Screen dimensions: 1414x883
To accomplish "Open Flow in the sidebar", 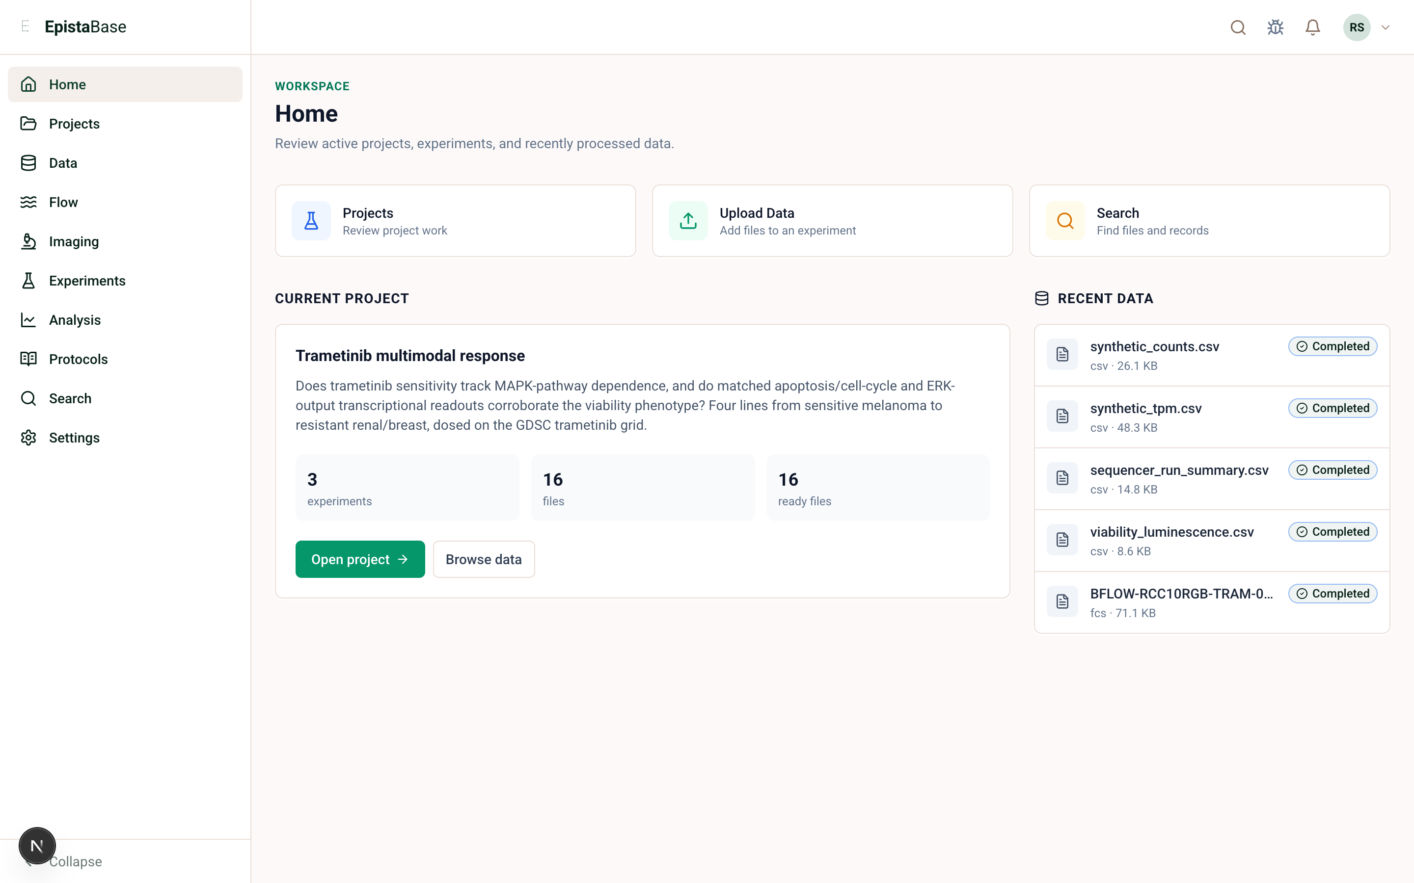I will coord(125,202).
